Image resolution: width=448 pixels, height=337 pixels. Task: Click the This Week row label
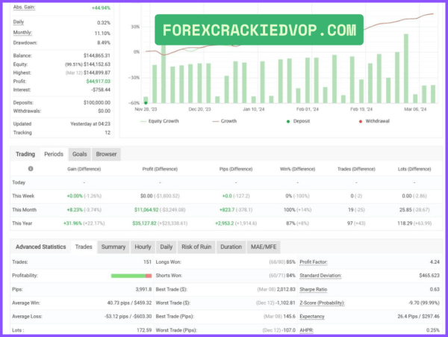coord(23,196)
